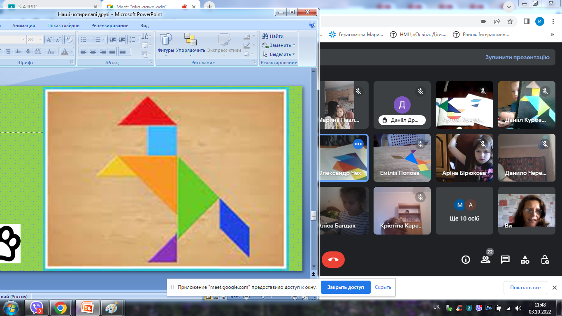Viewport: 562px width, 316px height.
Task: Click the Показать все button
Action: 525,287
